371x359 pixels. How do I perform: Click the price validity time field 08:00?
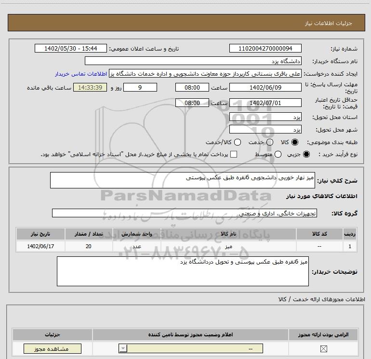click(192, 103)
